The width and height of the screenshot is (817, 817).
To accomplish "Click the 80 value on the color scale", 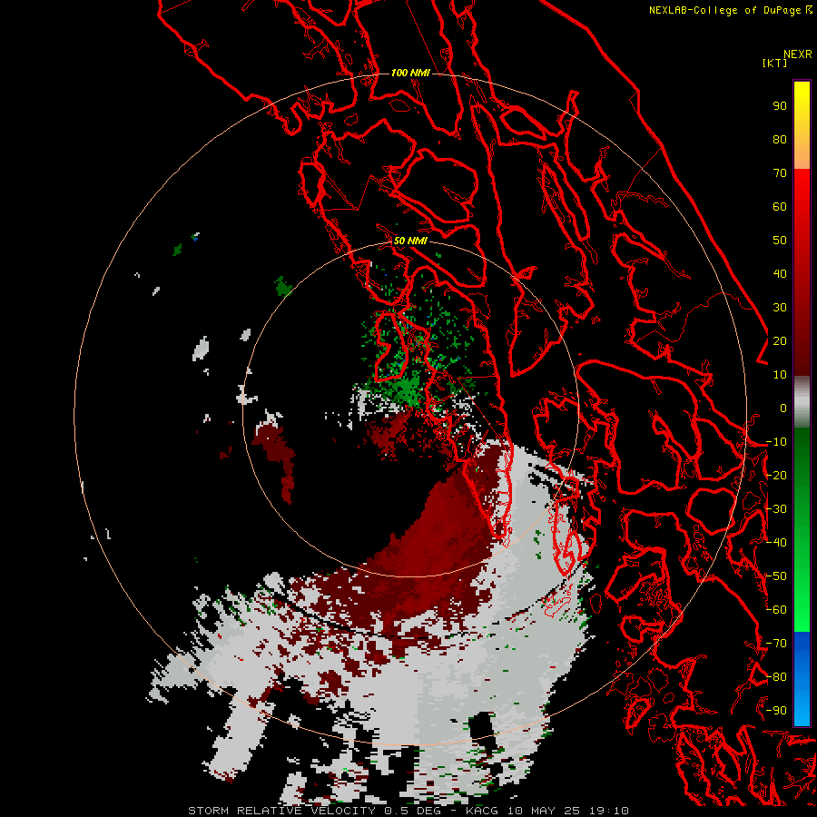I will (x=780, y=139).
